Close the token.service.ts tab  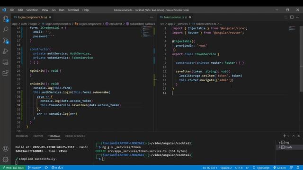pyautogui.click(x=190, y=17)
